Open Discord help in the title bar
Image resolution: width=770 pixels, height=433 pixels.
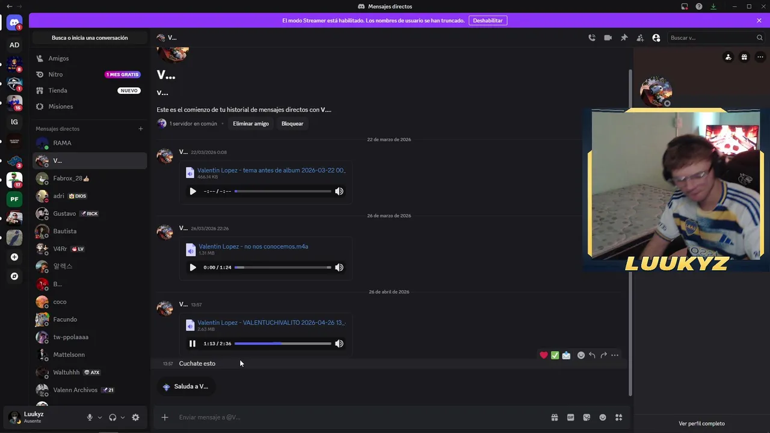[x=699, y=7]
